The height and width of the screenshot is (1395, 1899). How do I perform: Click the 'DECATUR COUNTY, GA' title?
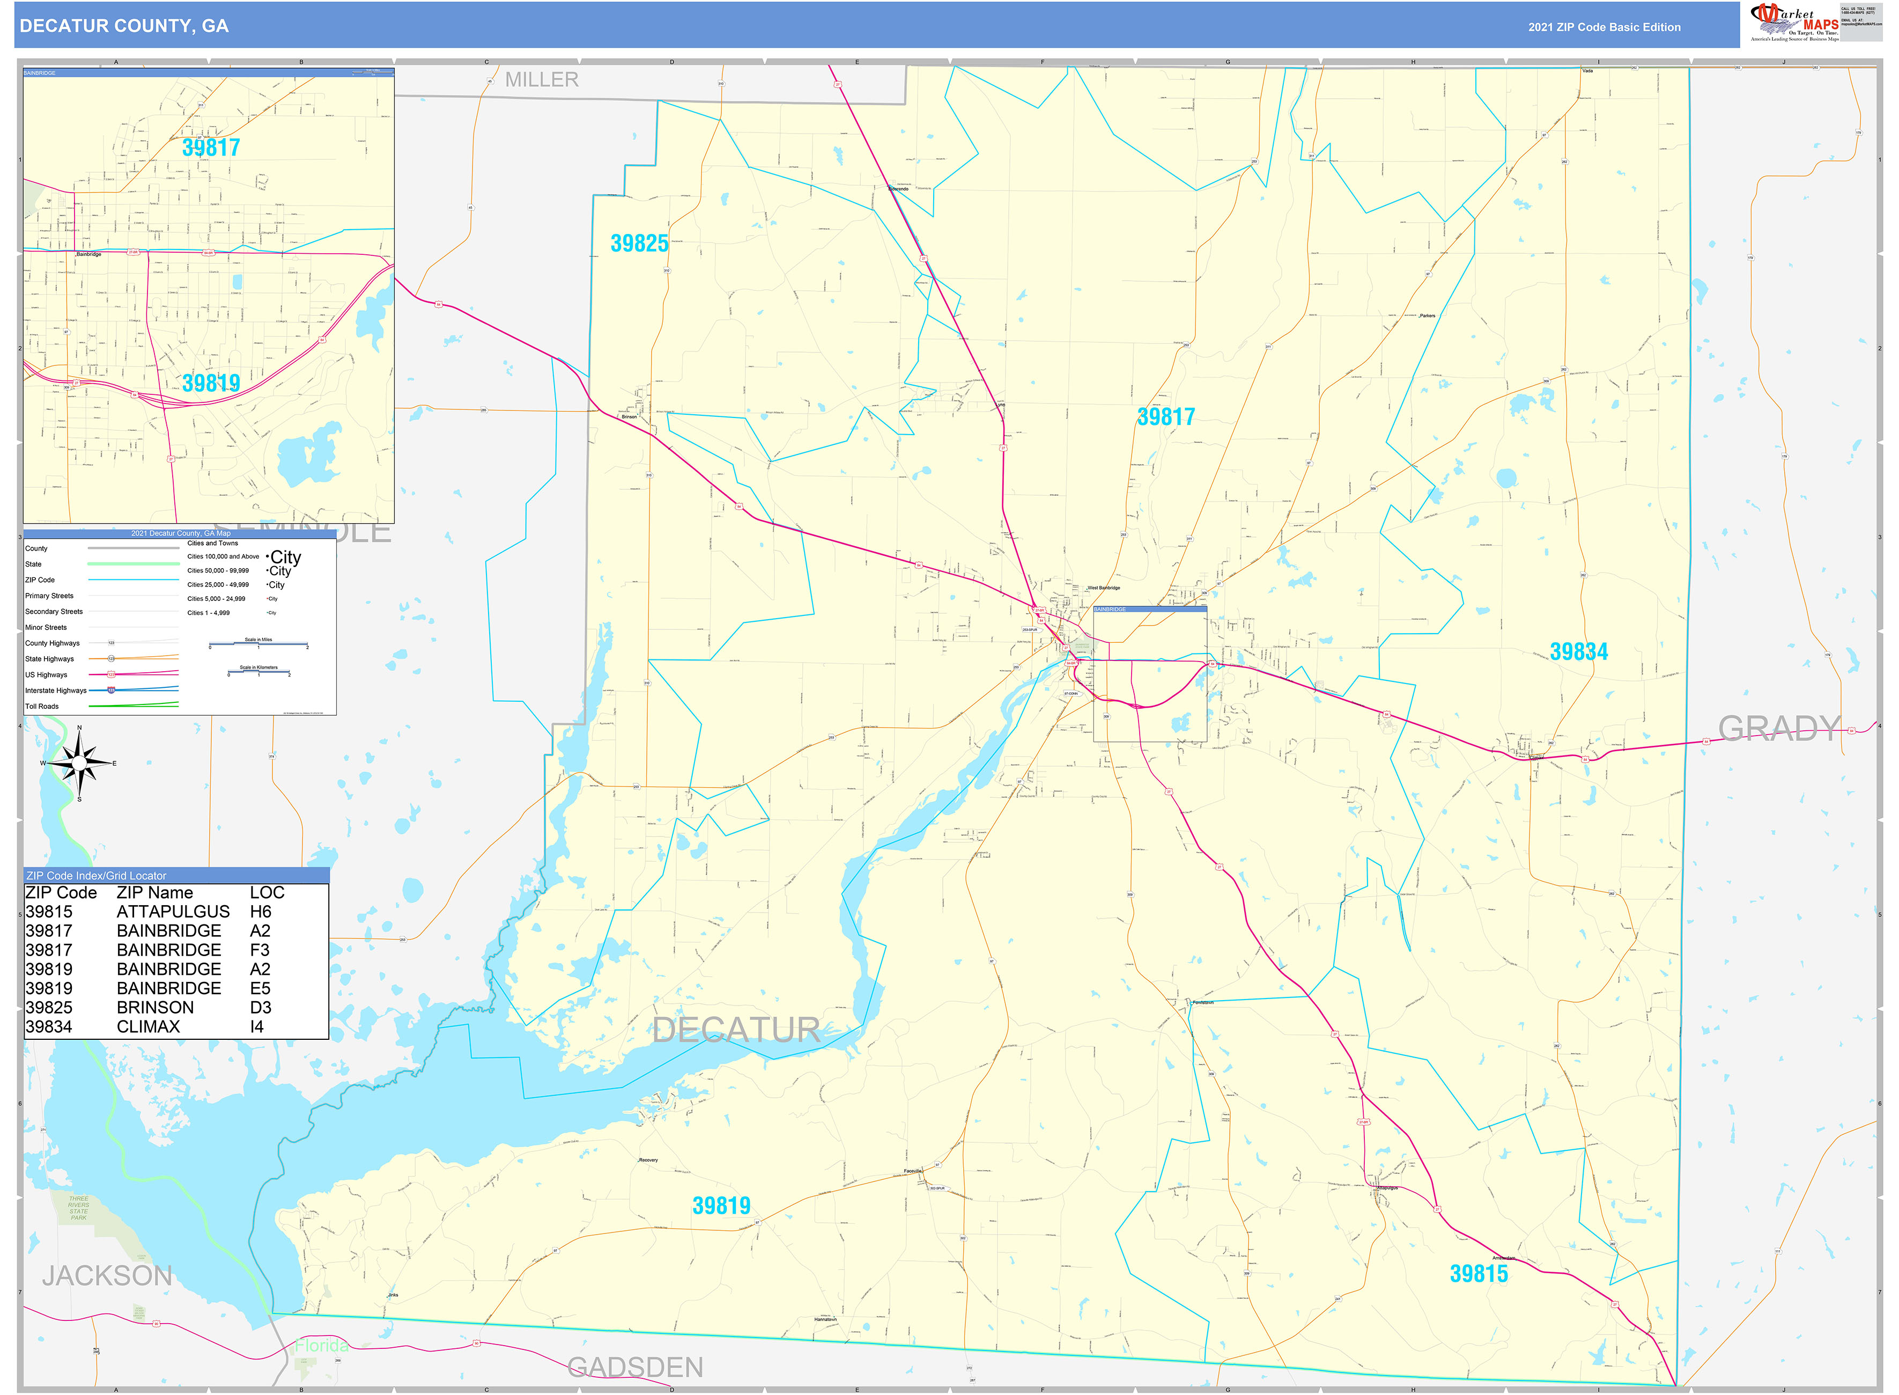tap(124, 26)
